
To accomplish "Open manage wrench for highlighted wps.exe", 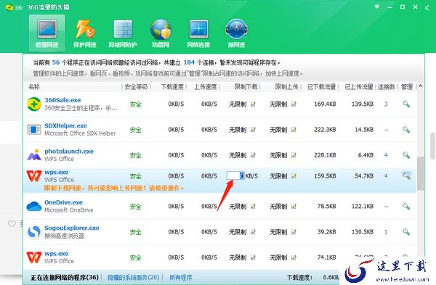I will [x=406, y=175].
